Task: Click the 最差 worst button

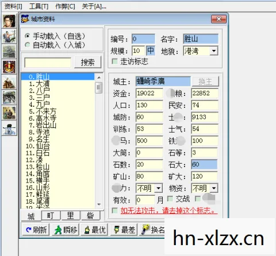Action: pyautogui.click(x=124, y=230)
